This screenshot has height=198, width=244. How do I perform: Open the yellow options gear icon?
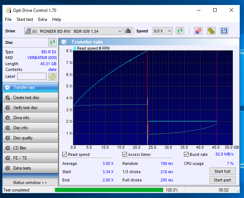pyautogui.click(x=211, y=31)
